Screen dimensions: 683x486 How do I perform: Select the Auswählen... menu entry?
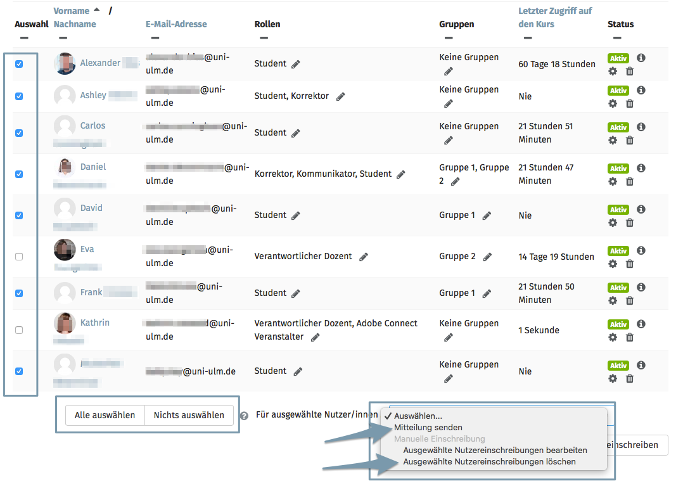click(x=418, y=416)
